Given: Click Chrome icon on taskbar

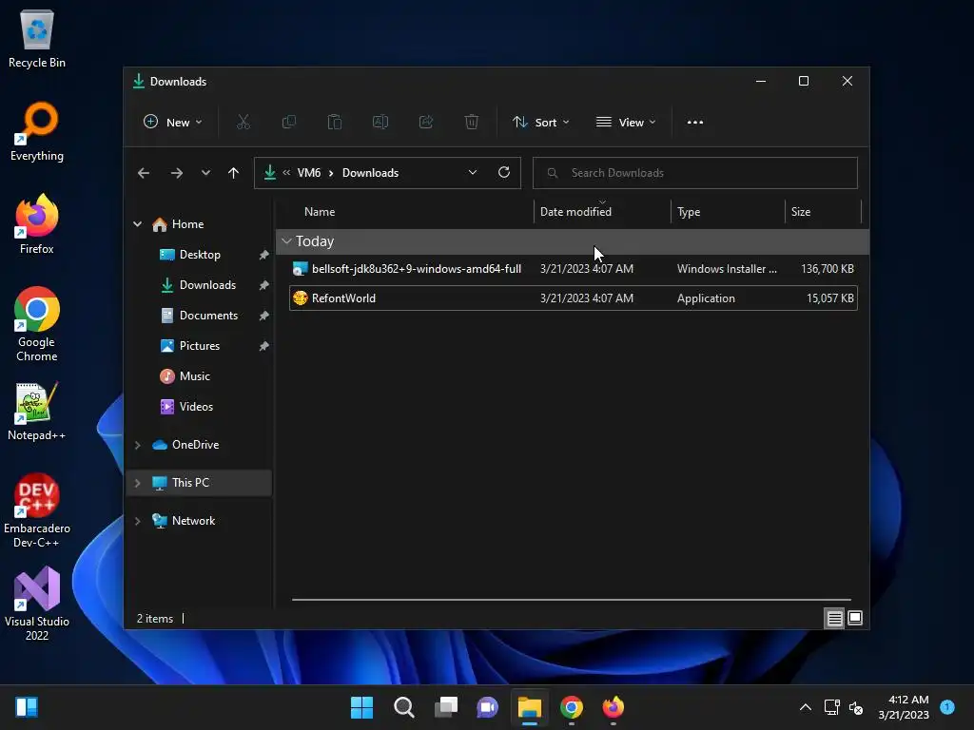Looking at the screenshot, I should tap(572, 707).
